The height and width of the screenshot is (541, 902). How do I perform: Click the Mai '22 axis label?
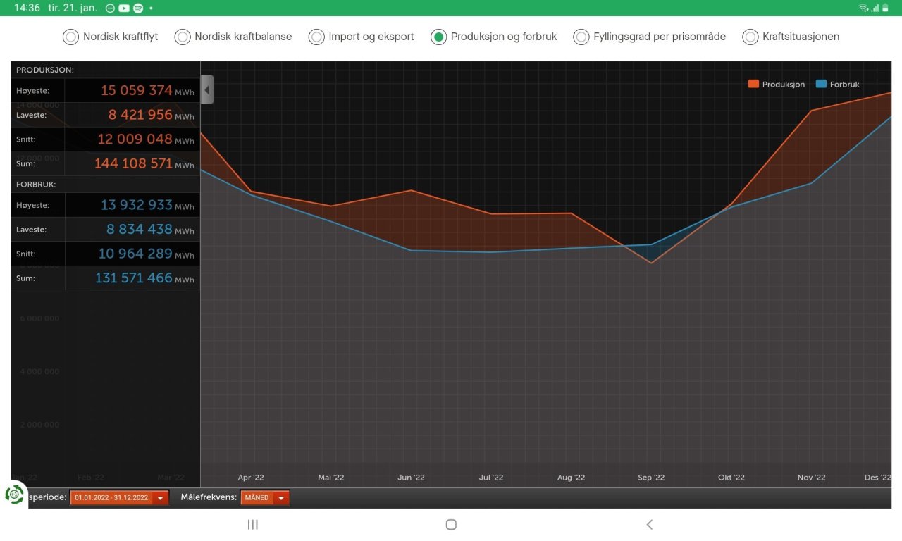coord(331,478)
